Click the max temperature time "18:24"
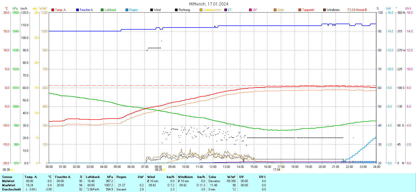The image size is (416, 192). [30, 185]
